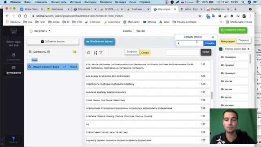Screen dimensions: 261x147
Task: Open the Бэкапы link
Action: coord(127,31)
